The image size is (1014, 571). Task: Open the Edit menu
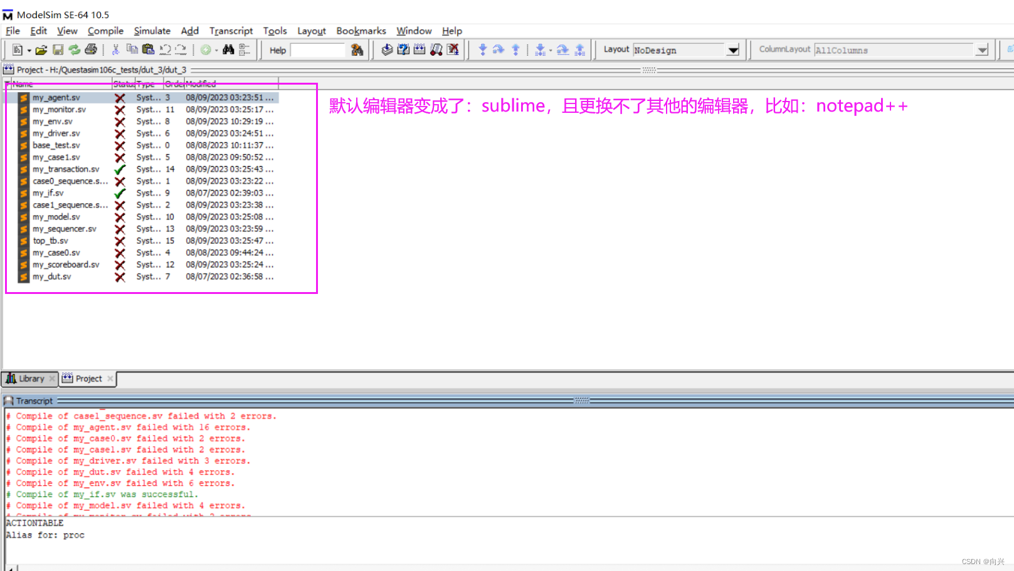pyautogui.click(x=38, y=31)
